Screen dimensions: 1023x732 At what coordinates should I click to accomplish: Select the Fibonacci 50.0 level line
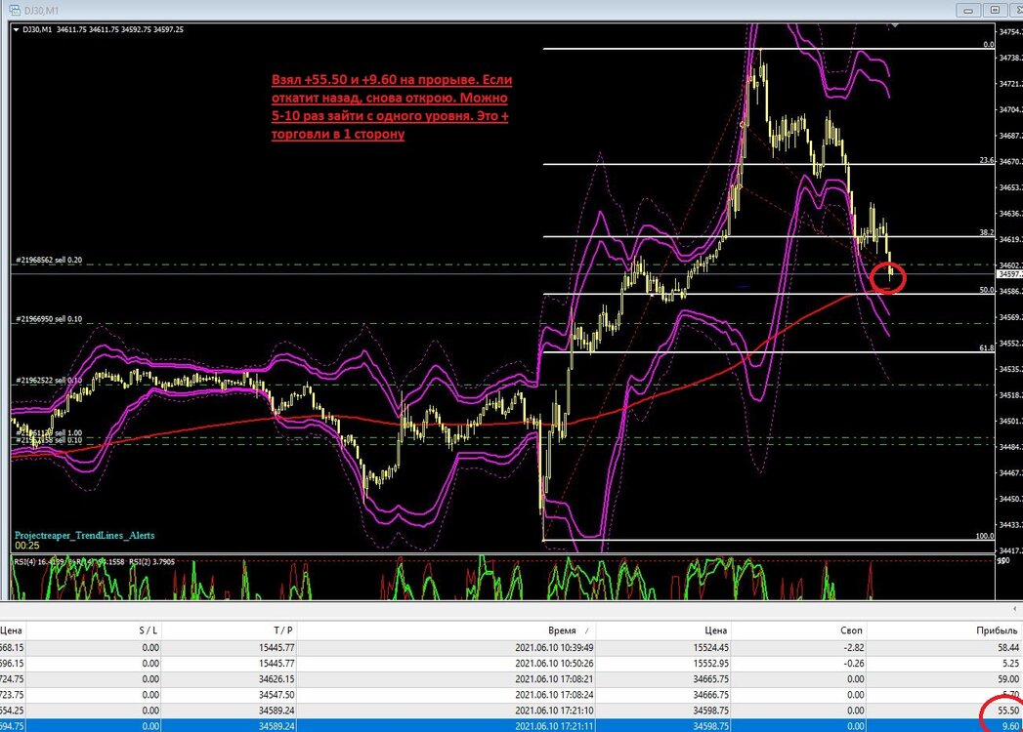click(x=769, y=294)
